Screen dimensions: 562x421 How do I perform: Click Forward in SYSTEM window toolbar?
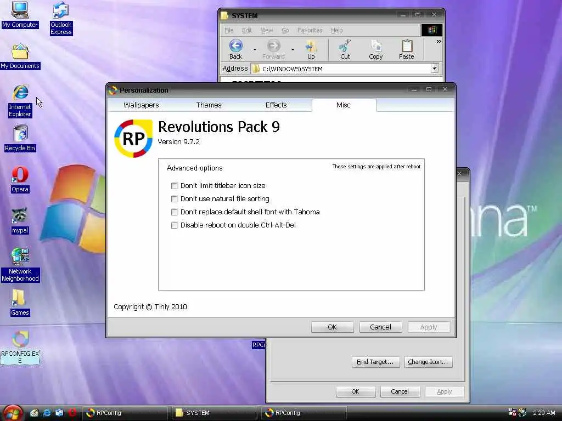click(273, 49)
